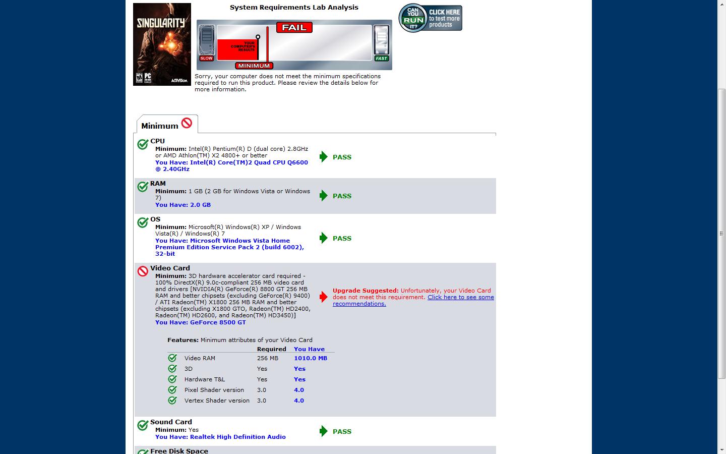Click the check icon beside Free Disk Space
This screenshot has height=454, width=726.
click(143, 452)
